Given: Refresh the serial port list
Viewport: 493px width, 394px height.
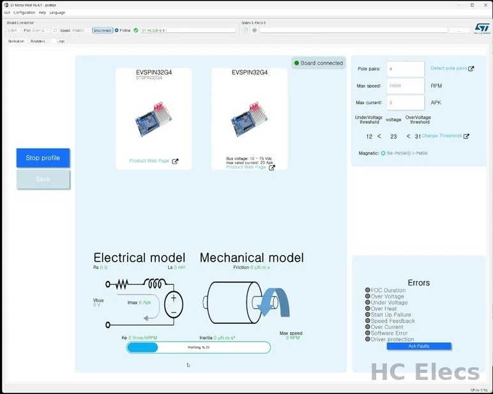Looking at the screenshot, I should 55,31.
